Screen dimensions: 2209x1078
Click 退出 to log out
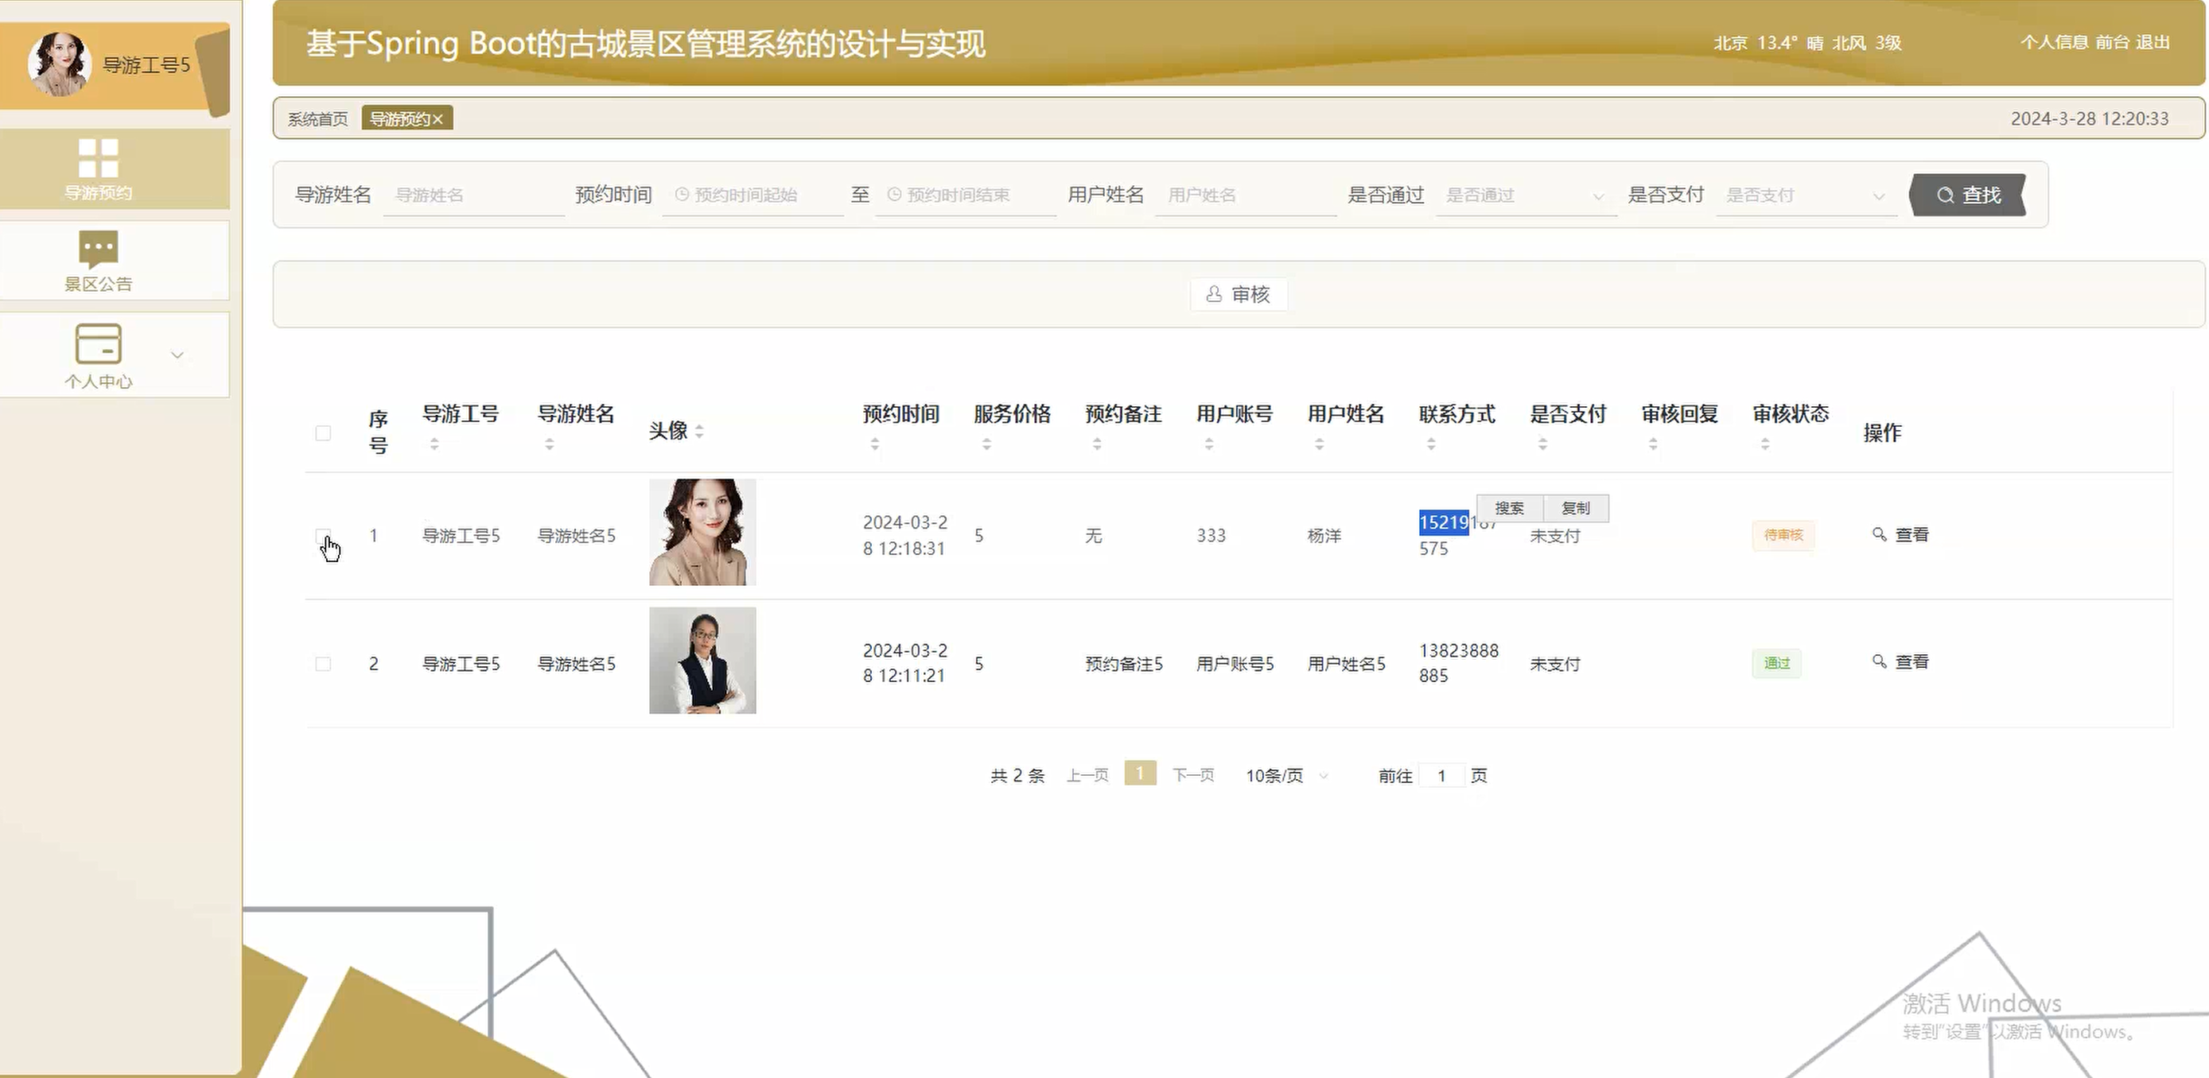click(x=2153, y=42)
